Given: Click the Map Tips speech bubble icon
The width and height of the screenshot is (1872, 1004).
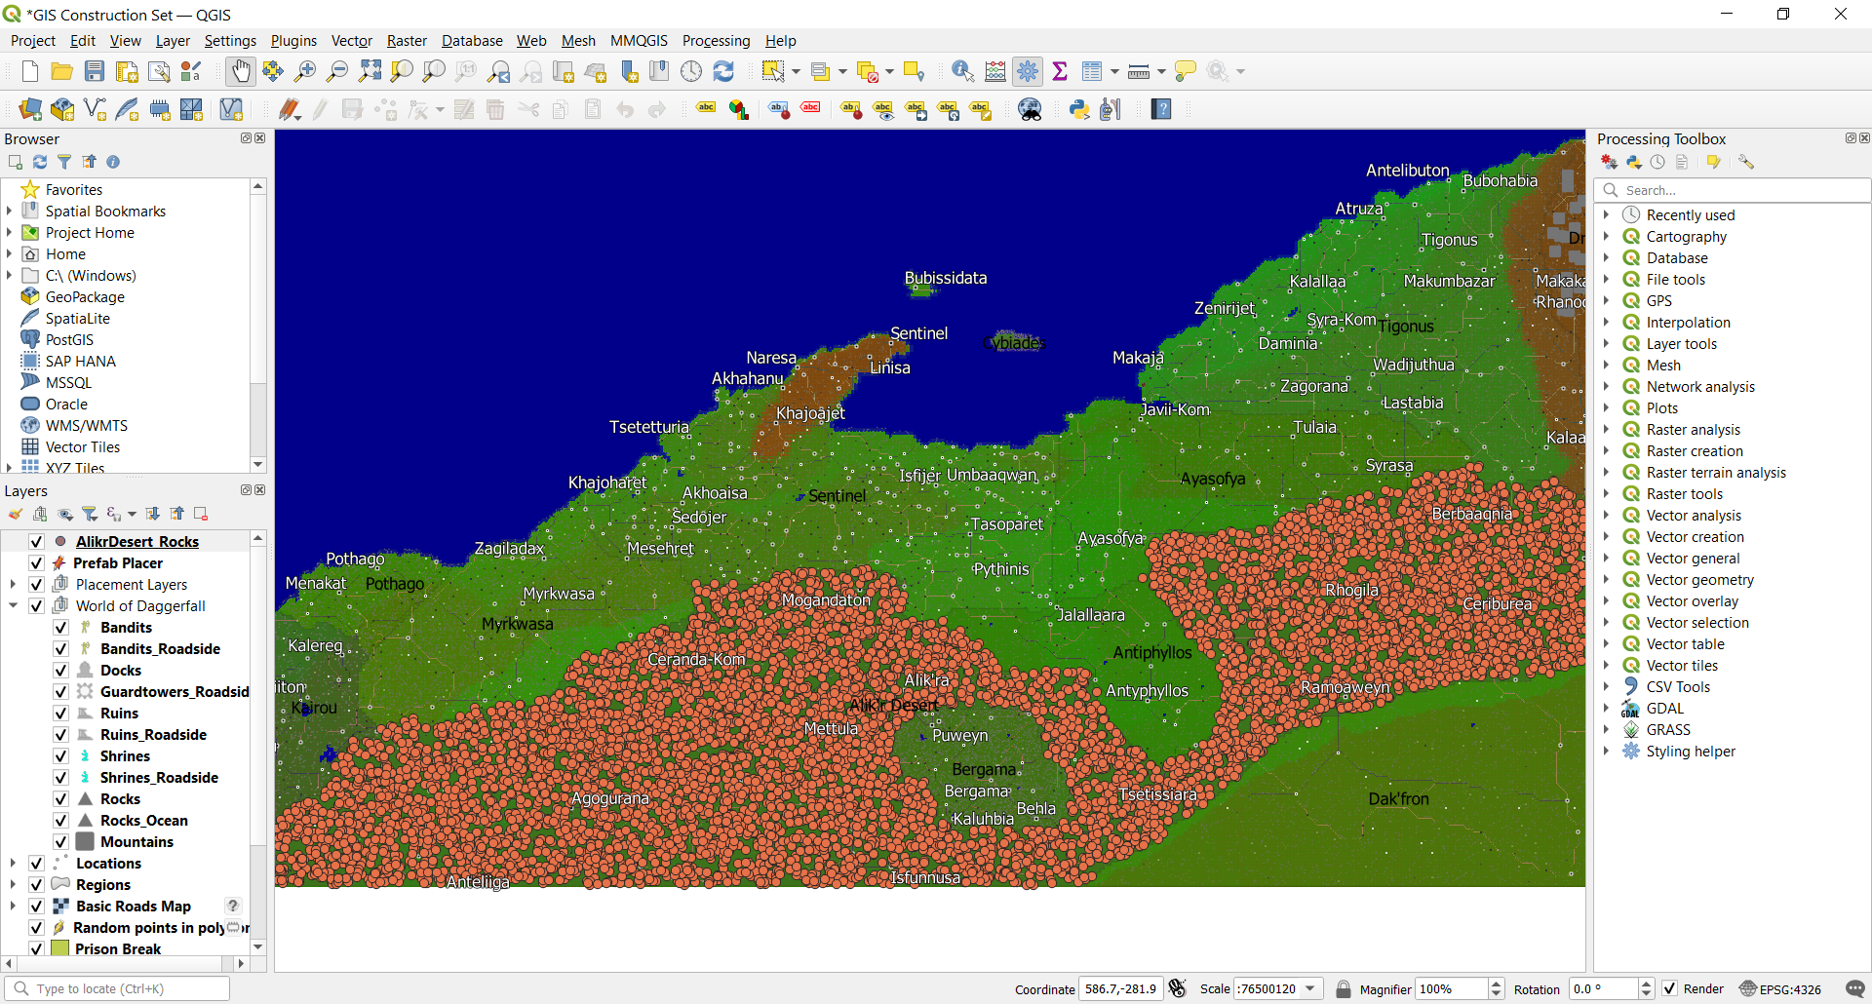Looking at the screenshot, I should (1186, 71).
